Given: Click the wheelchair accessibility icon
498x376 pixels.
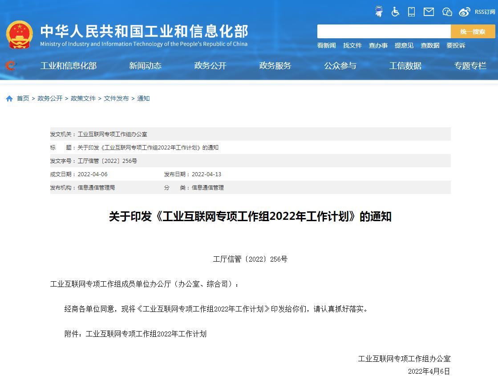Looking at the screenshot, I should (x=395, y=12).
